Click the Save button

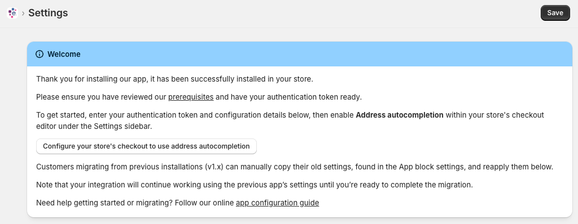click(555, 13)
